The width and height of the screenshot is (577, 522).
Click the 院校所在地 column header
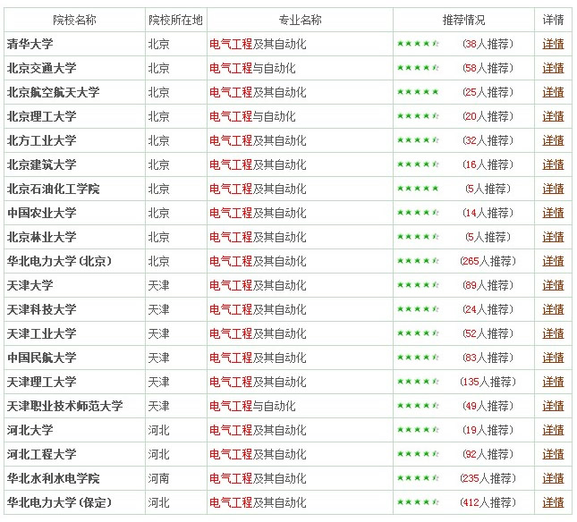tap(175, 20)
